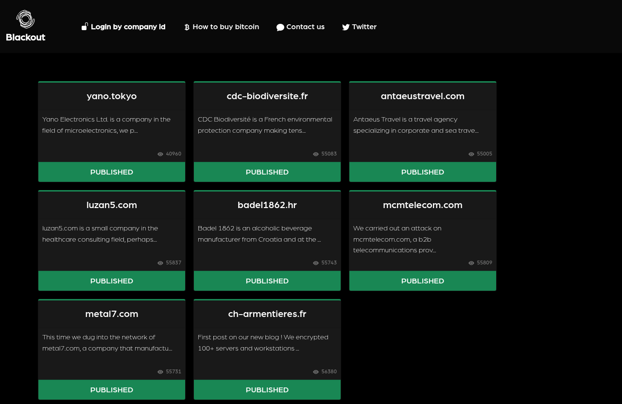622x404 pixels.
Task: Click the eye icon on luzan5.com card
Action: [x=160, y=263]
